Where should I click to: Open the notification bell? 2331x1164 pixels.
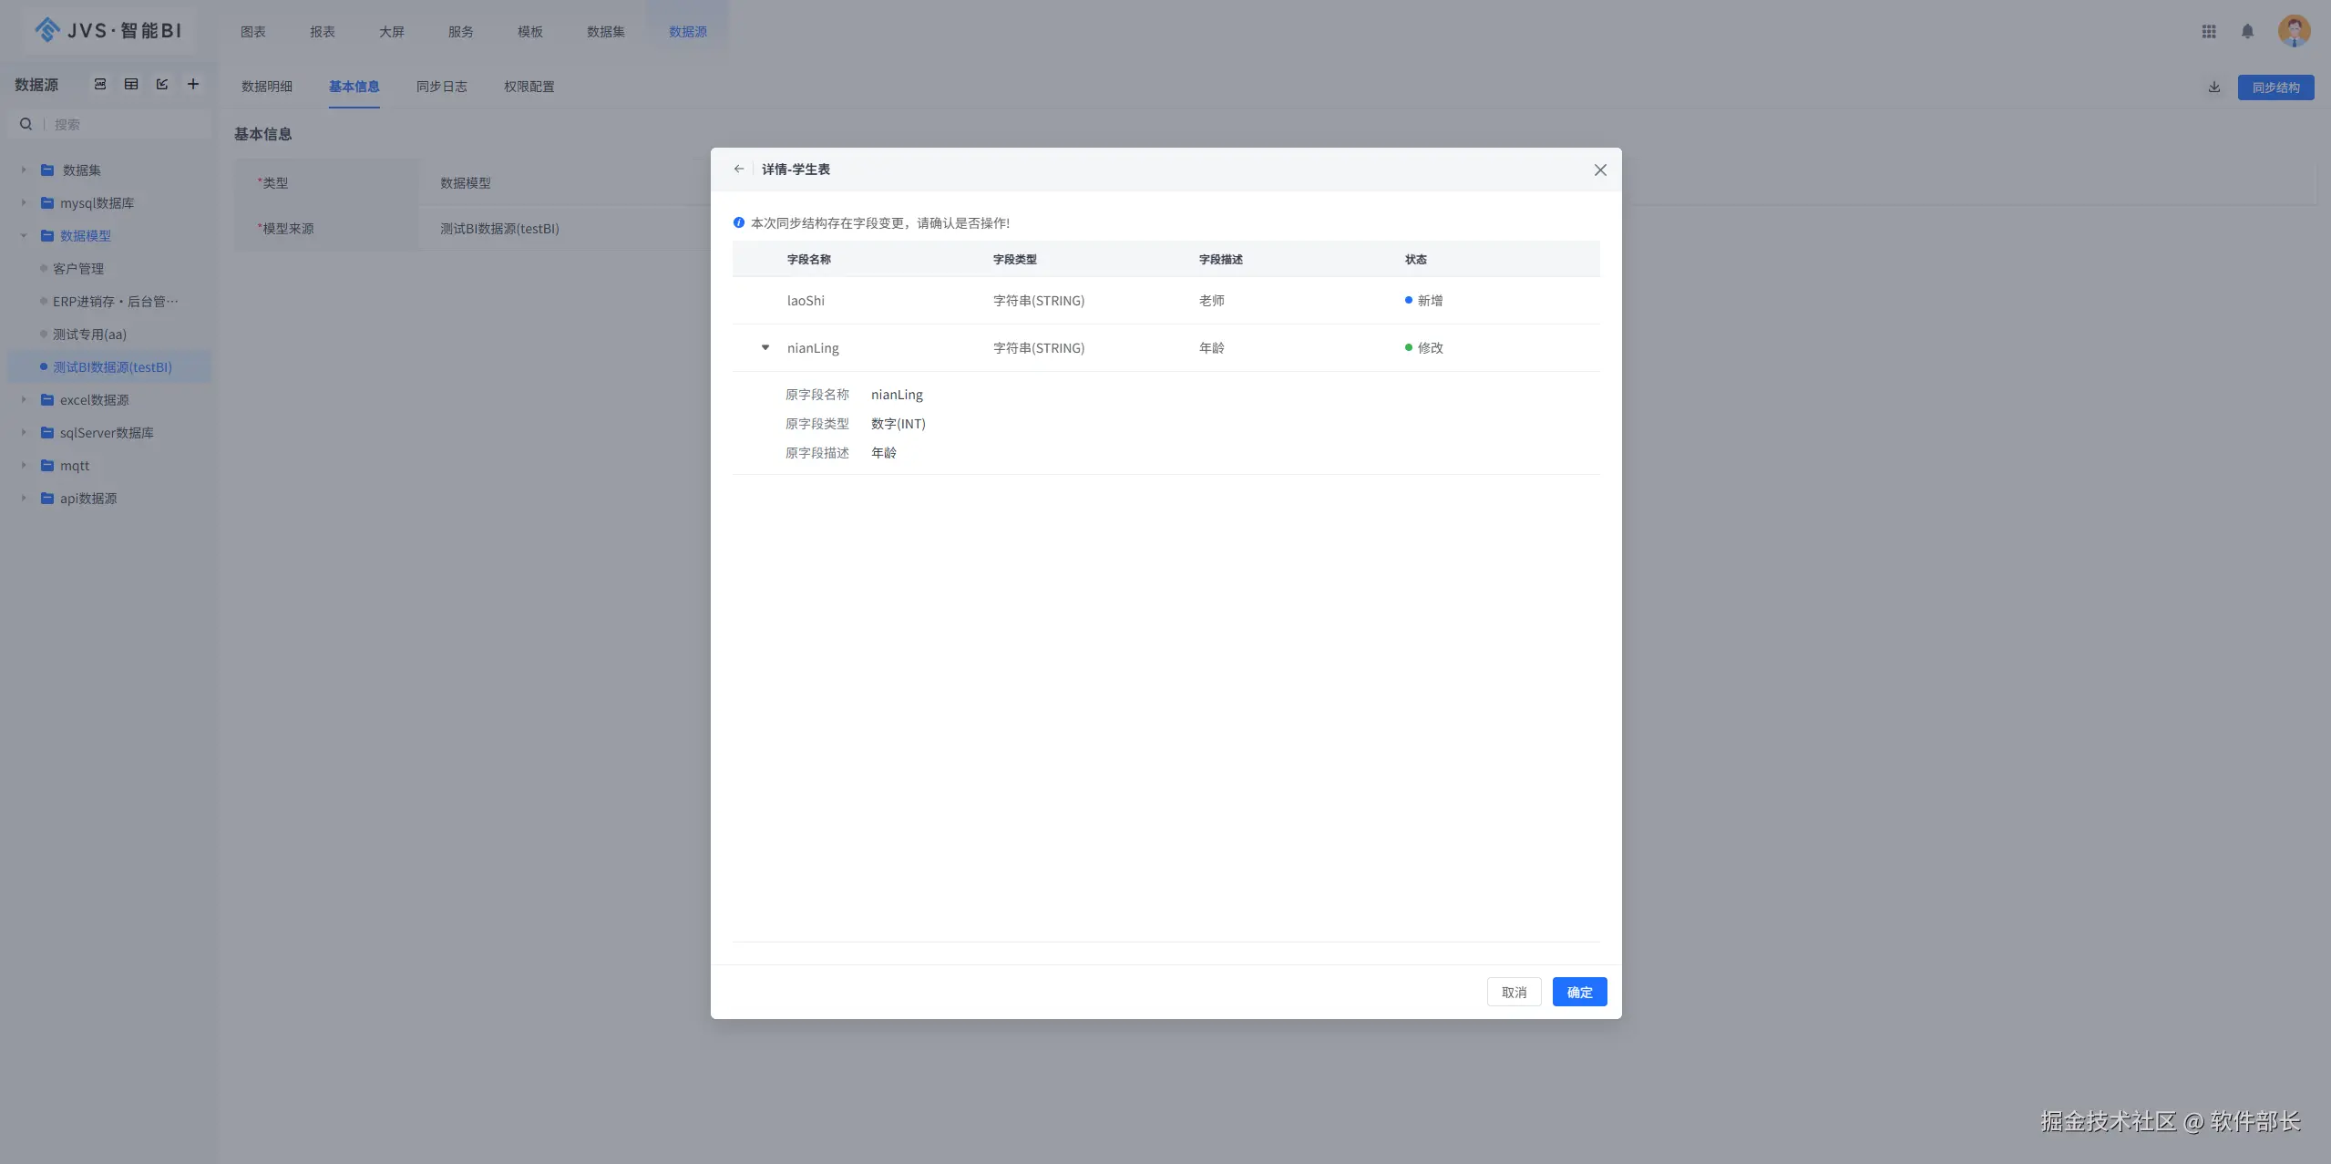[2247, 31]
